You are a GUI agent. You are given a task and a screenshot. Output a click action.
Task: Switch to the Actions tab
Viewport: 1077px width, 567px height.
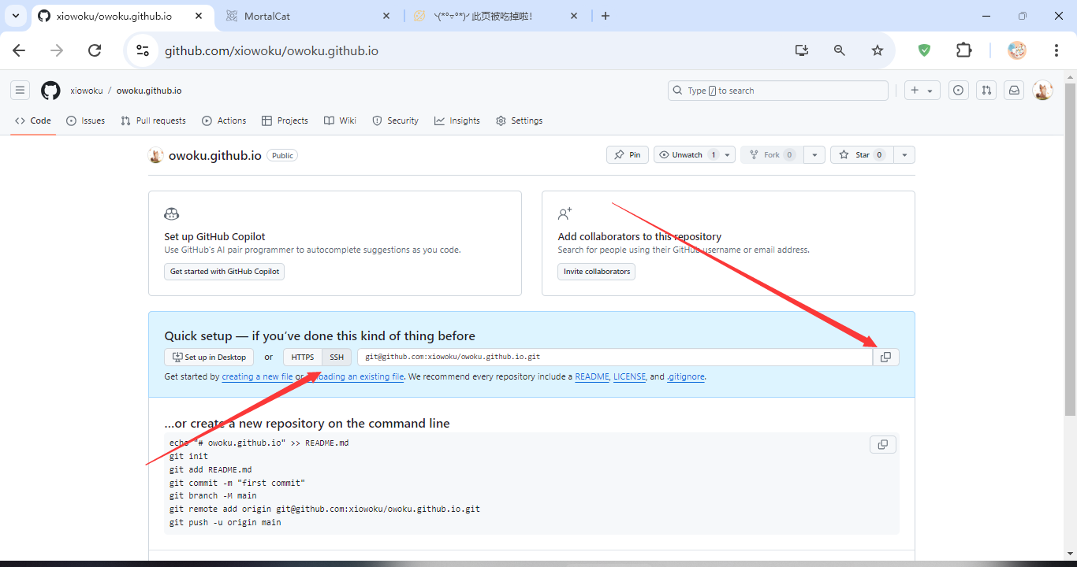point(224,120)
